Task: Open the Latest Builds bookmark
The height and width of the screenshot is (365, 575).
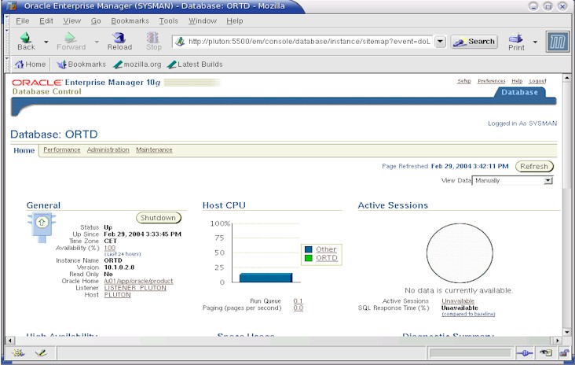Action: (x=195, y=65)
